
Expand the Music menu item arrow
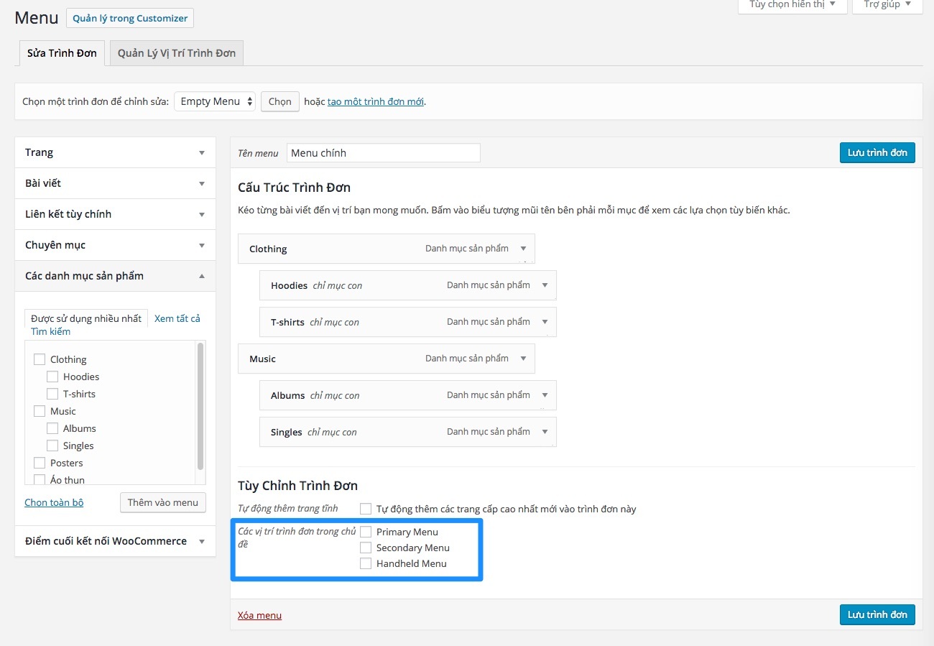tap(523, 359)
